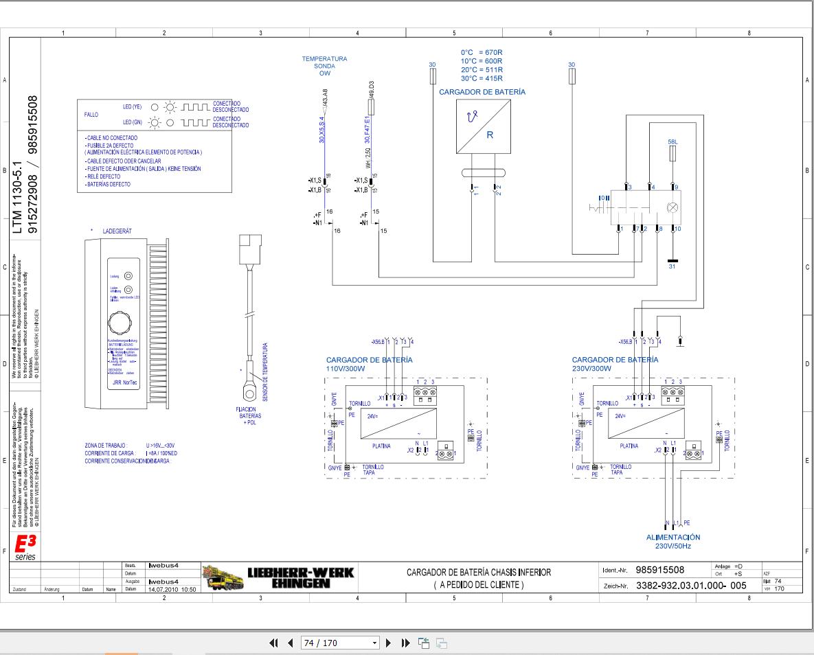814x655 pixels.
Task: Click the FIJACION BATERIAS + POL label
Action: pyautogui.click(x=250, y=416)
